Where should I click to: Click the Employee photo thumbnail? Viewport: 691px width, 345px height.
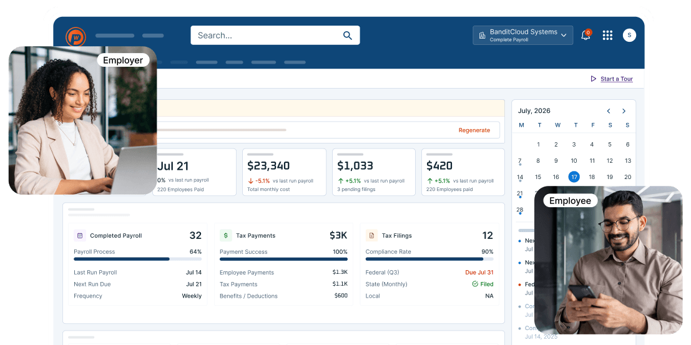(x=608, y=260)
